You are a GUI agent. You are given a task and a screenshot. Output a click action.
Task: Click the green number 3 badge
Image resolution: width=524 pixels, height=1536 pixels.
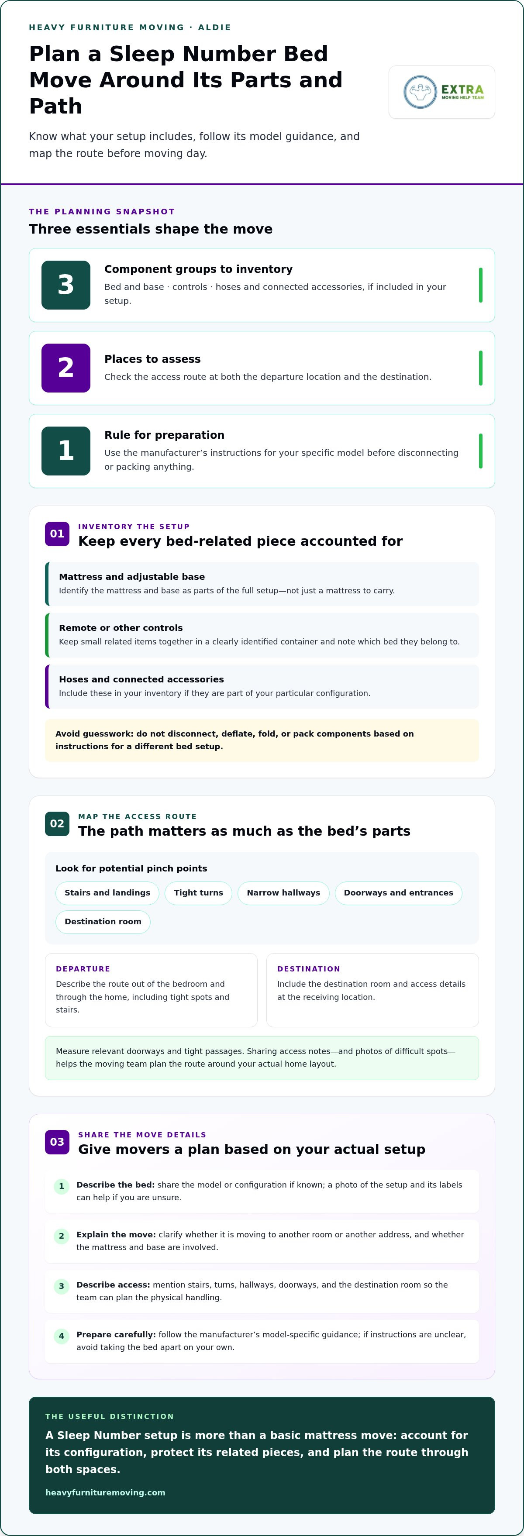coord(65,285)
